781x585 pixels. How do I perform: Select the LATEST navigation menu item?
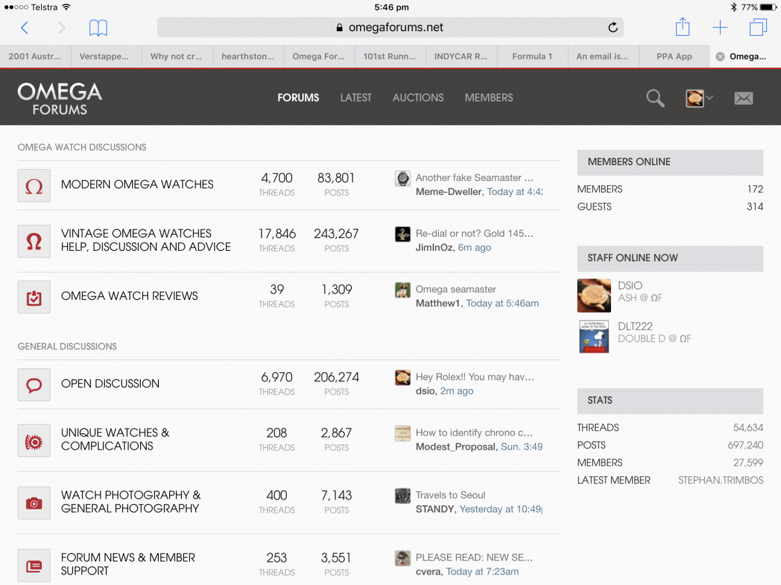coord(355,97)
